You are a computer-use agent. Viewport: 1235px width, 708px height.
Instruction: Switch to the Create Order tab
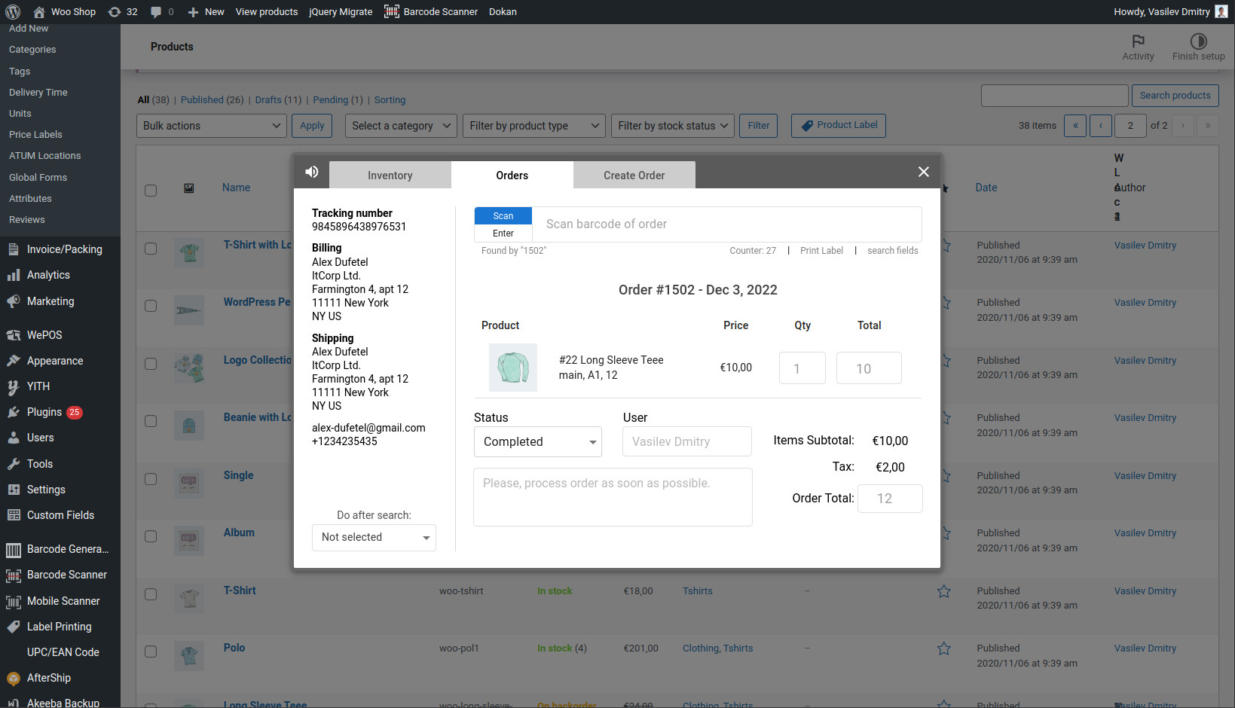click(634, 175)
